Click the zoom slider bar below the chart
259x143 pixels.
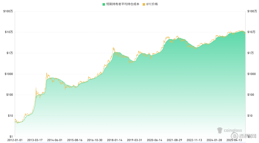pos(130,142)
